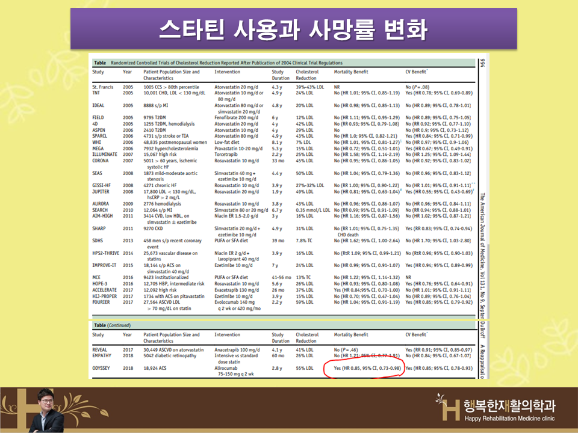This screenshot has width=578, height=433.
Task: Select the WHI study label
Action: click(96, 143)
